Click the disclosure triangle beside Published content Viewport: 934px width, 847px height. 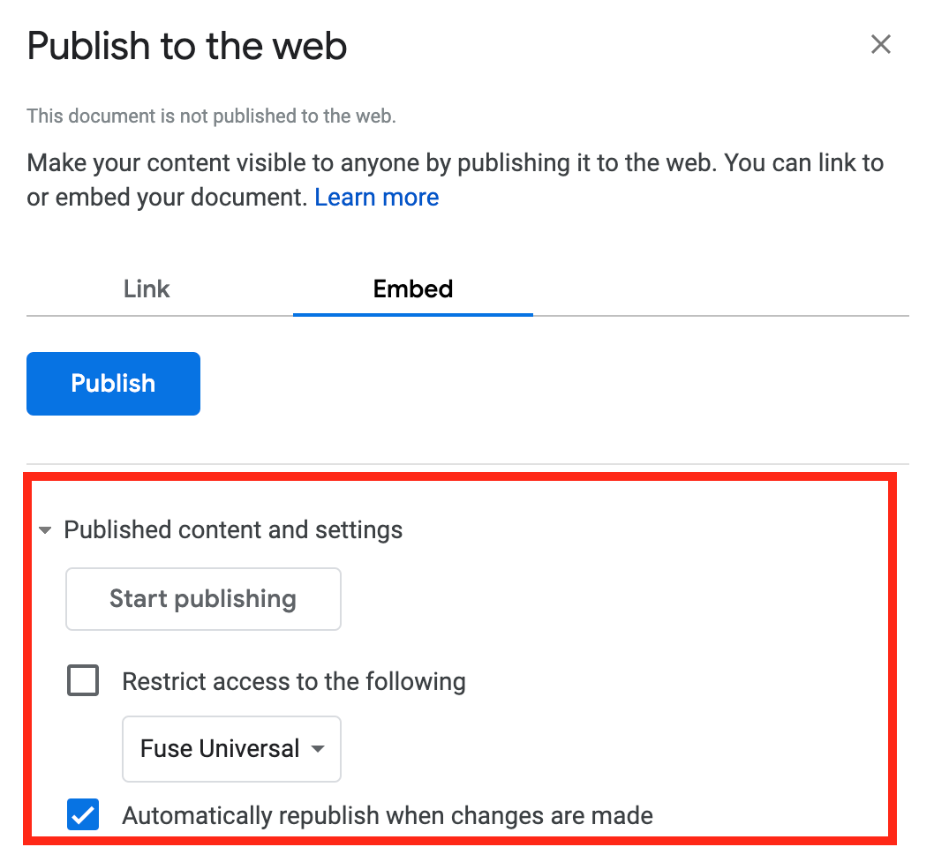pyautogui.click(x=44, y=531)
